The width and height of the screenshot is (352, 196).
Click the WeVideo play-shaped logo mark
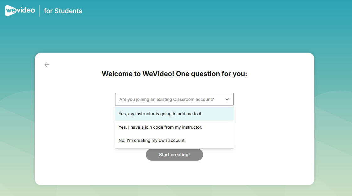click(x=11, y=11)
